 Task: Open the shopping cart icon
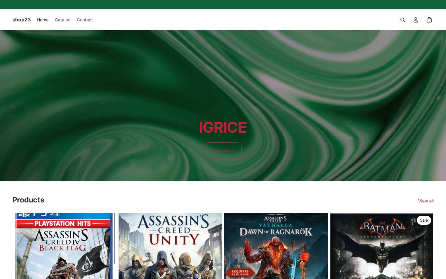click(x=429, y=20)
